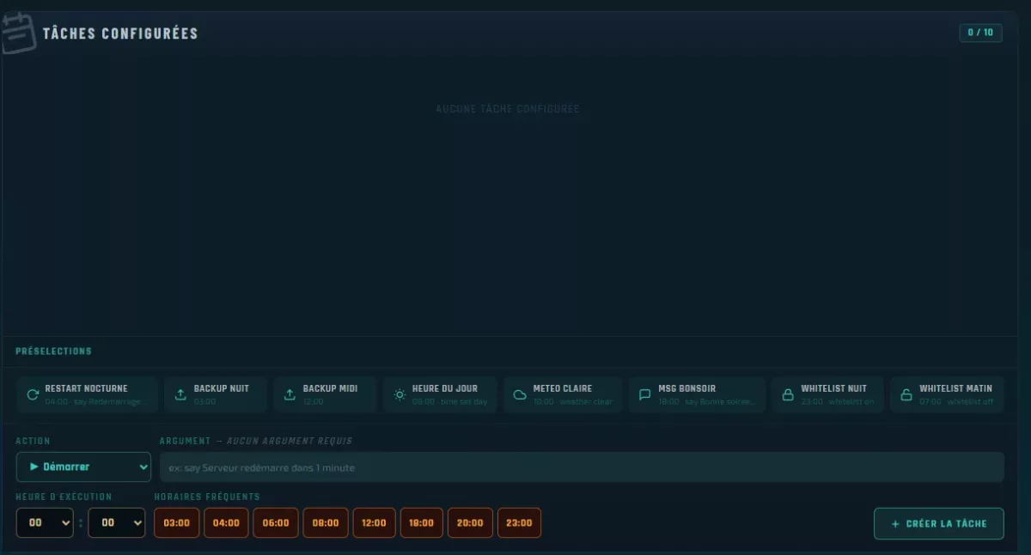
Task: Click the 0 / 10 task counter badge
Action: click(x=980, y=33)
